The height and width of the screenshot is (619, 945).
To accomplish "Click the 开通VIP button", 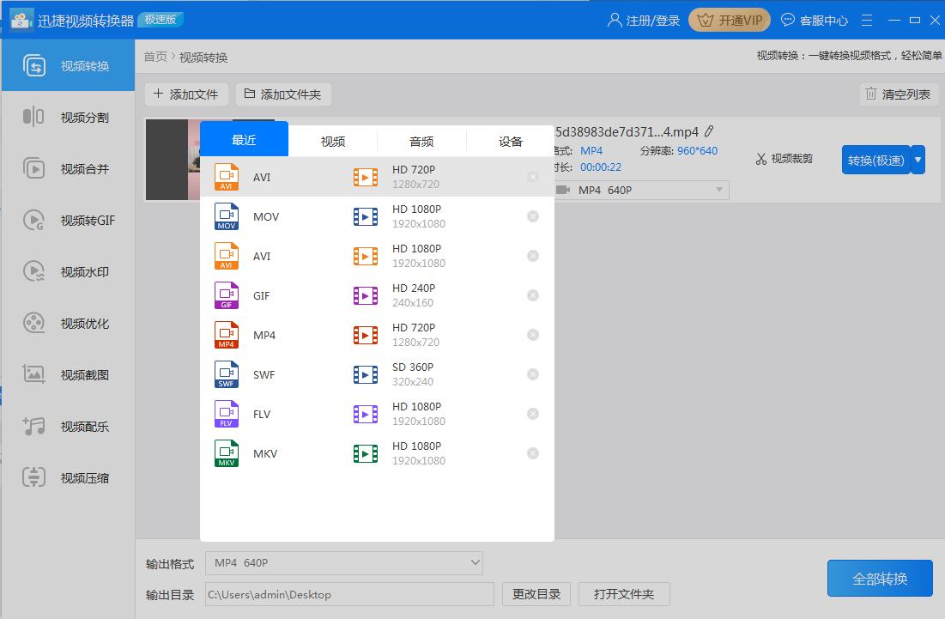I will [729, 19].
